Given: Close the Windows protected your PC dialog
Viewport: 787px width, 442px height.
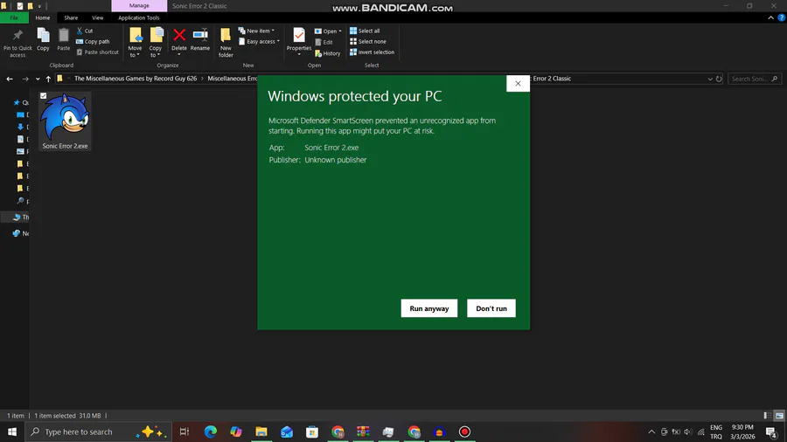Looking at the screenshot, I should (x=518, y=84).
